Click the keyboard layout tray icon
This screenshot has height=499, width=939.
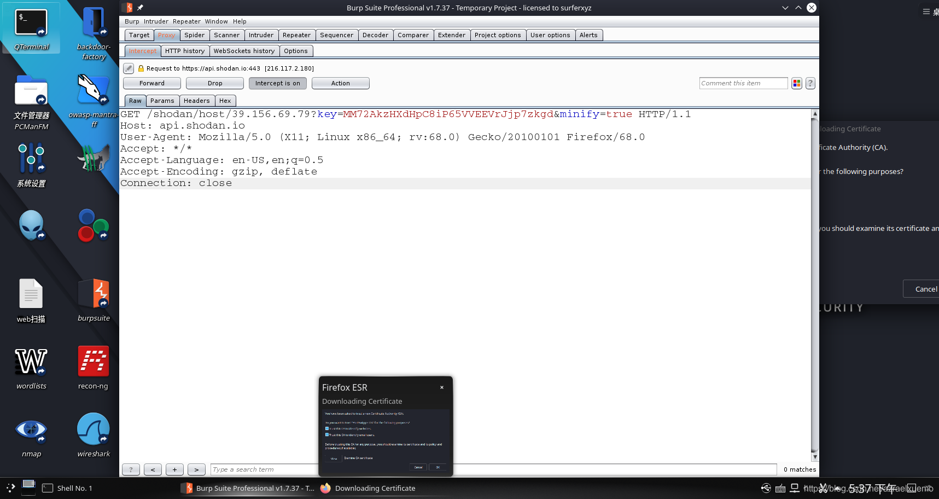780,488
